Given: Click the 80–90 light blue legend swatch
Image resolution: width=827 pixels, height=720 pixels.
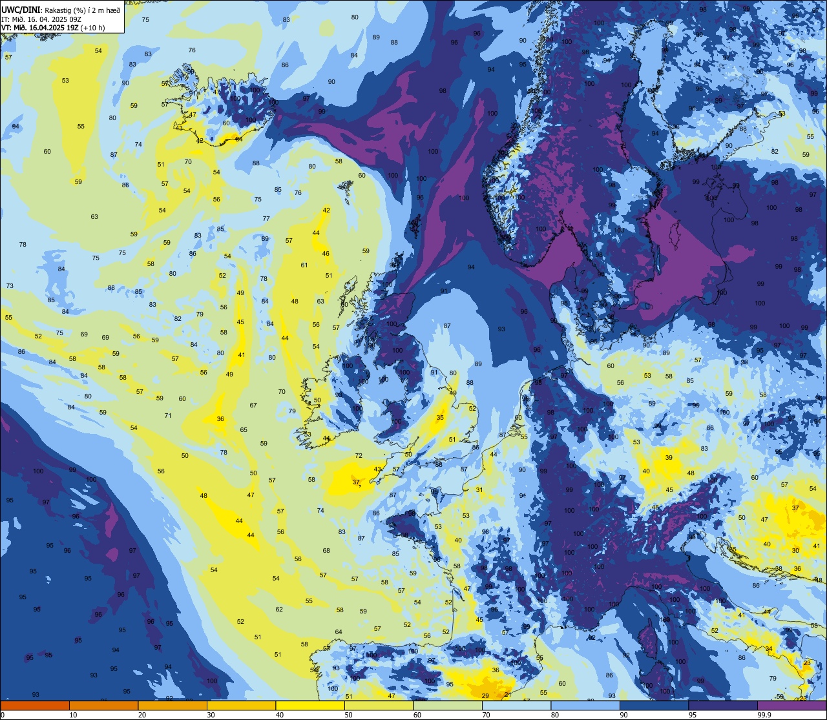Looking at the screenshot, I should (x=585, y=705).
